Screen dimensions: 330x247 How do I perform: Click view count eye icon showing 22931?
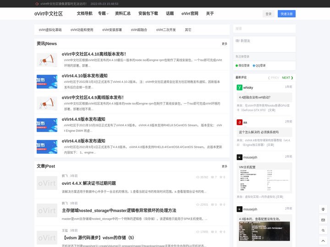coord(198,204)
